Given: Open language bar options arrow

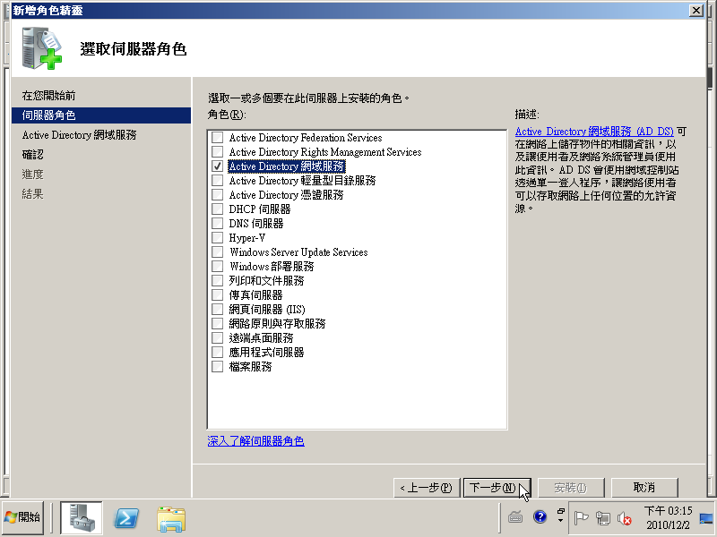Looking at the screenshot, I should point(561,520).
